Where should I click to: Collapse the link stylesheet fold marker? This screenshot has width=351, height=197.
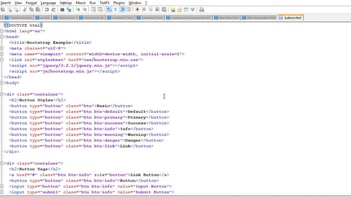2,60
